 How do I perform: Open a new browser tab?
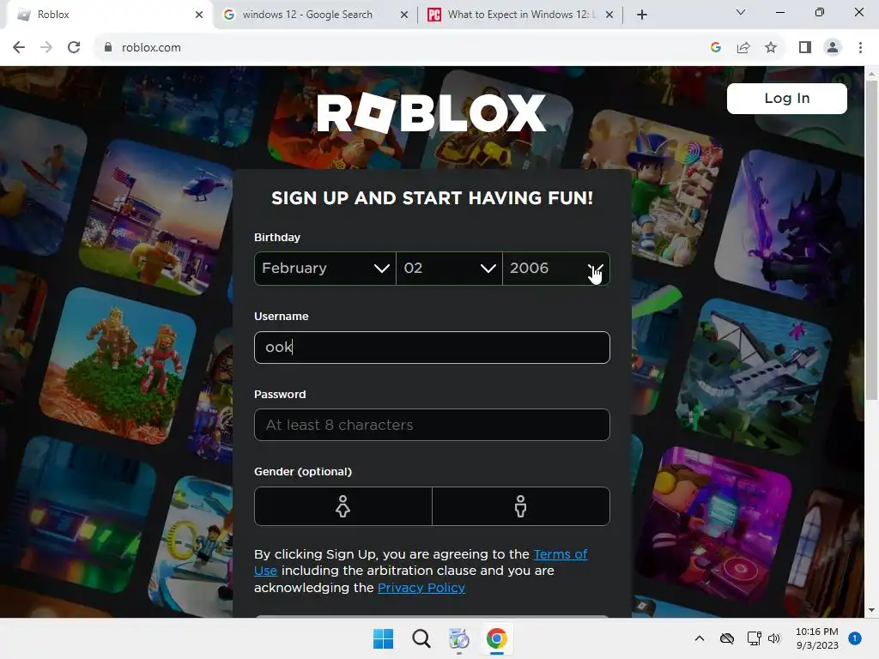pos(642,15)
